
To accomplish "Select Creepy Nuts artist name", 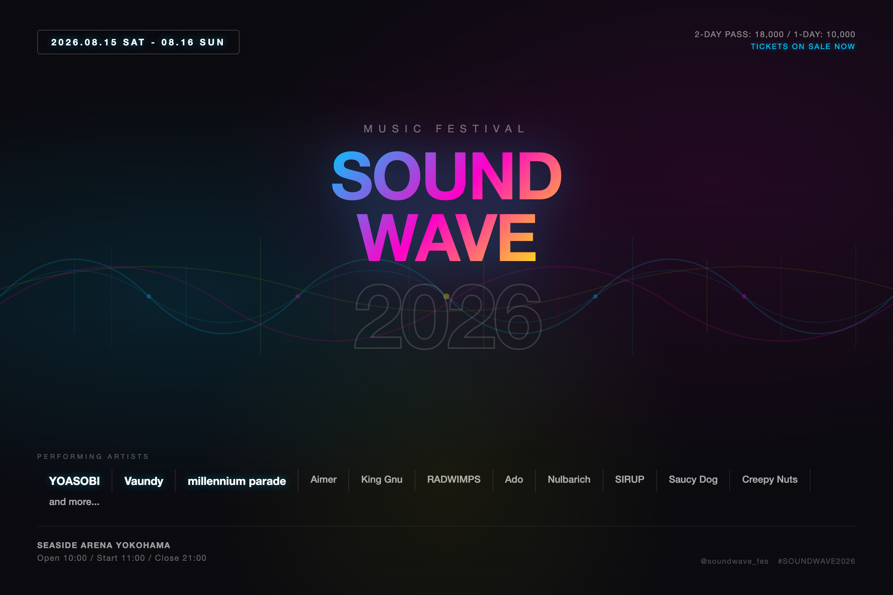I will [769, 479].
